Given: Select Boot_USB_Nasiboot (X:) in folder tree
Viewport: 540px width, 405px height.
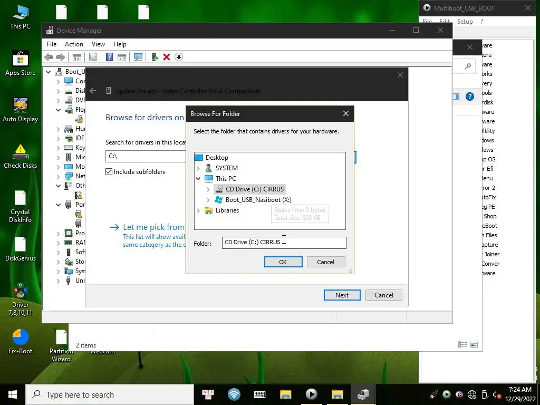Looking at the screenshot, I should pos(258,200).
